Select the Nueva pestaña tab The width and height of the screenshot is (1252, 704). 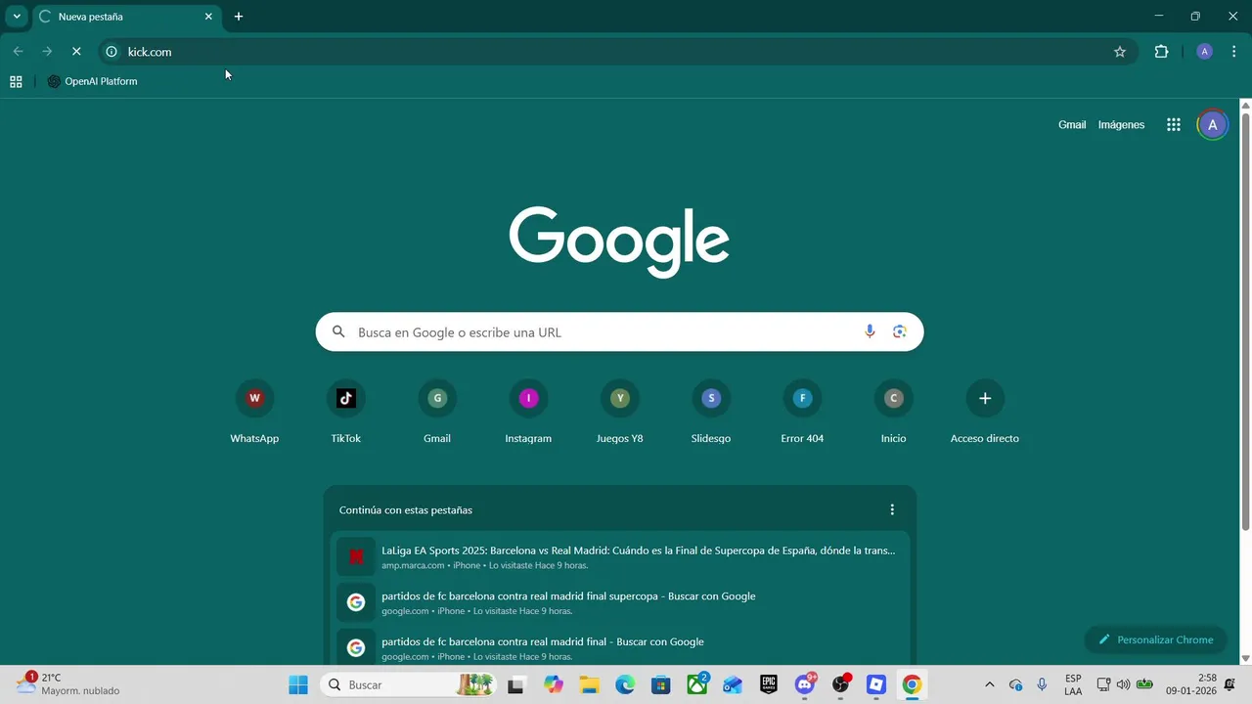(x=125, y=17)
